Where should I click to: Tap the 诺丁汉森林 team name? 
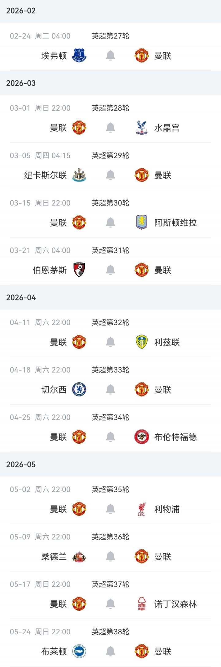pos(175,604)
